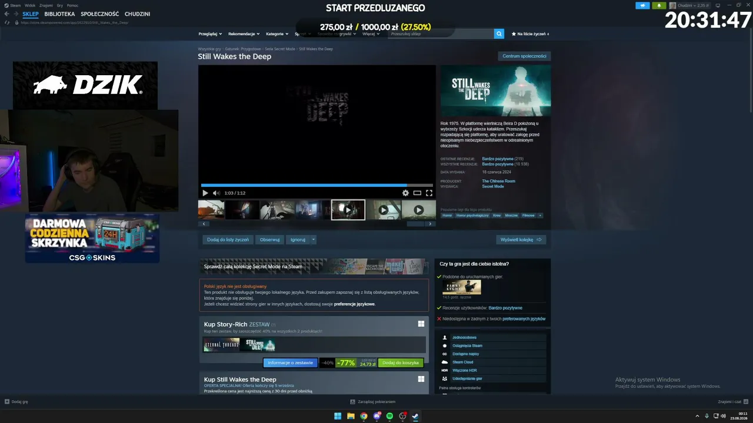This screenshot has width=753, height=423.
Task: Reload the store page with refresh icon
Action: point(6,22)
